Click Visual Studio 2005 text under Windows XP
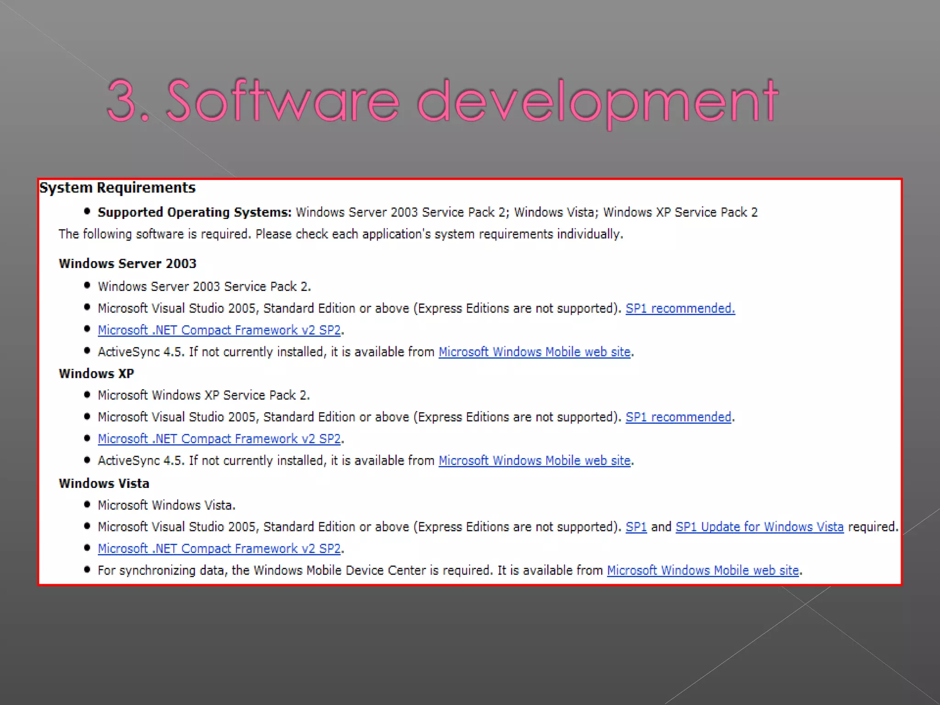This screenshot has width=940, height=705. click(360, 417)
